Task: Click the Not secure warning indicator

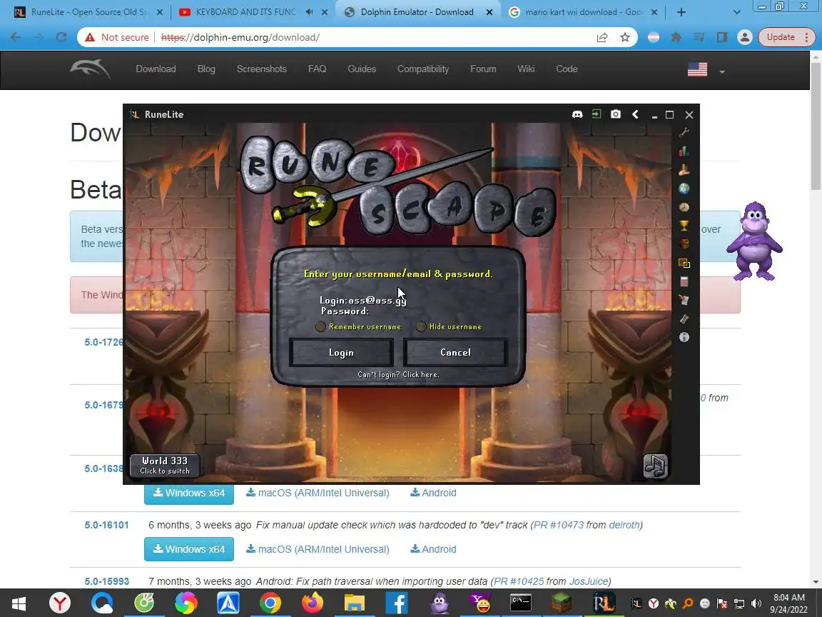Action: pyautogui.click(x=118, y=37)
